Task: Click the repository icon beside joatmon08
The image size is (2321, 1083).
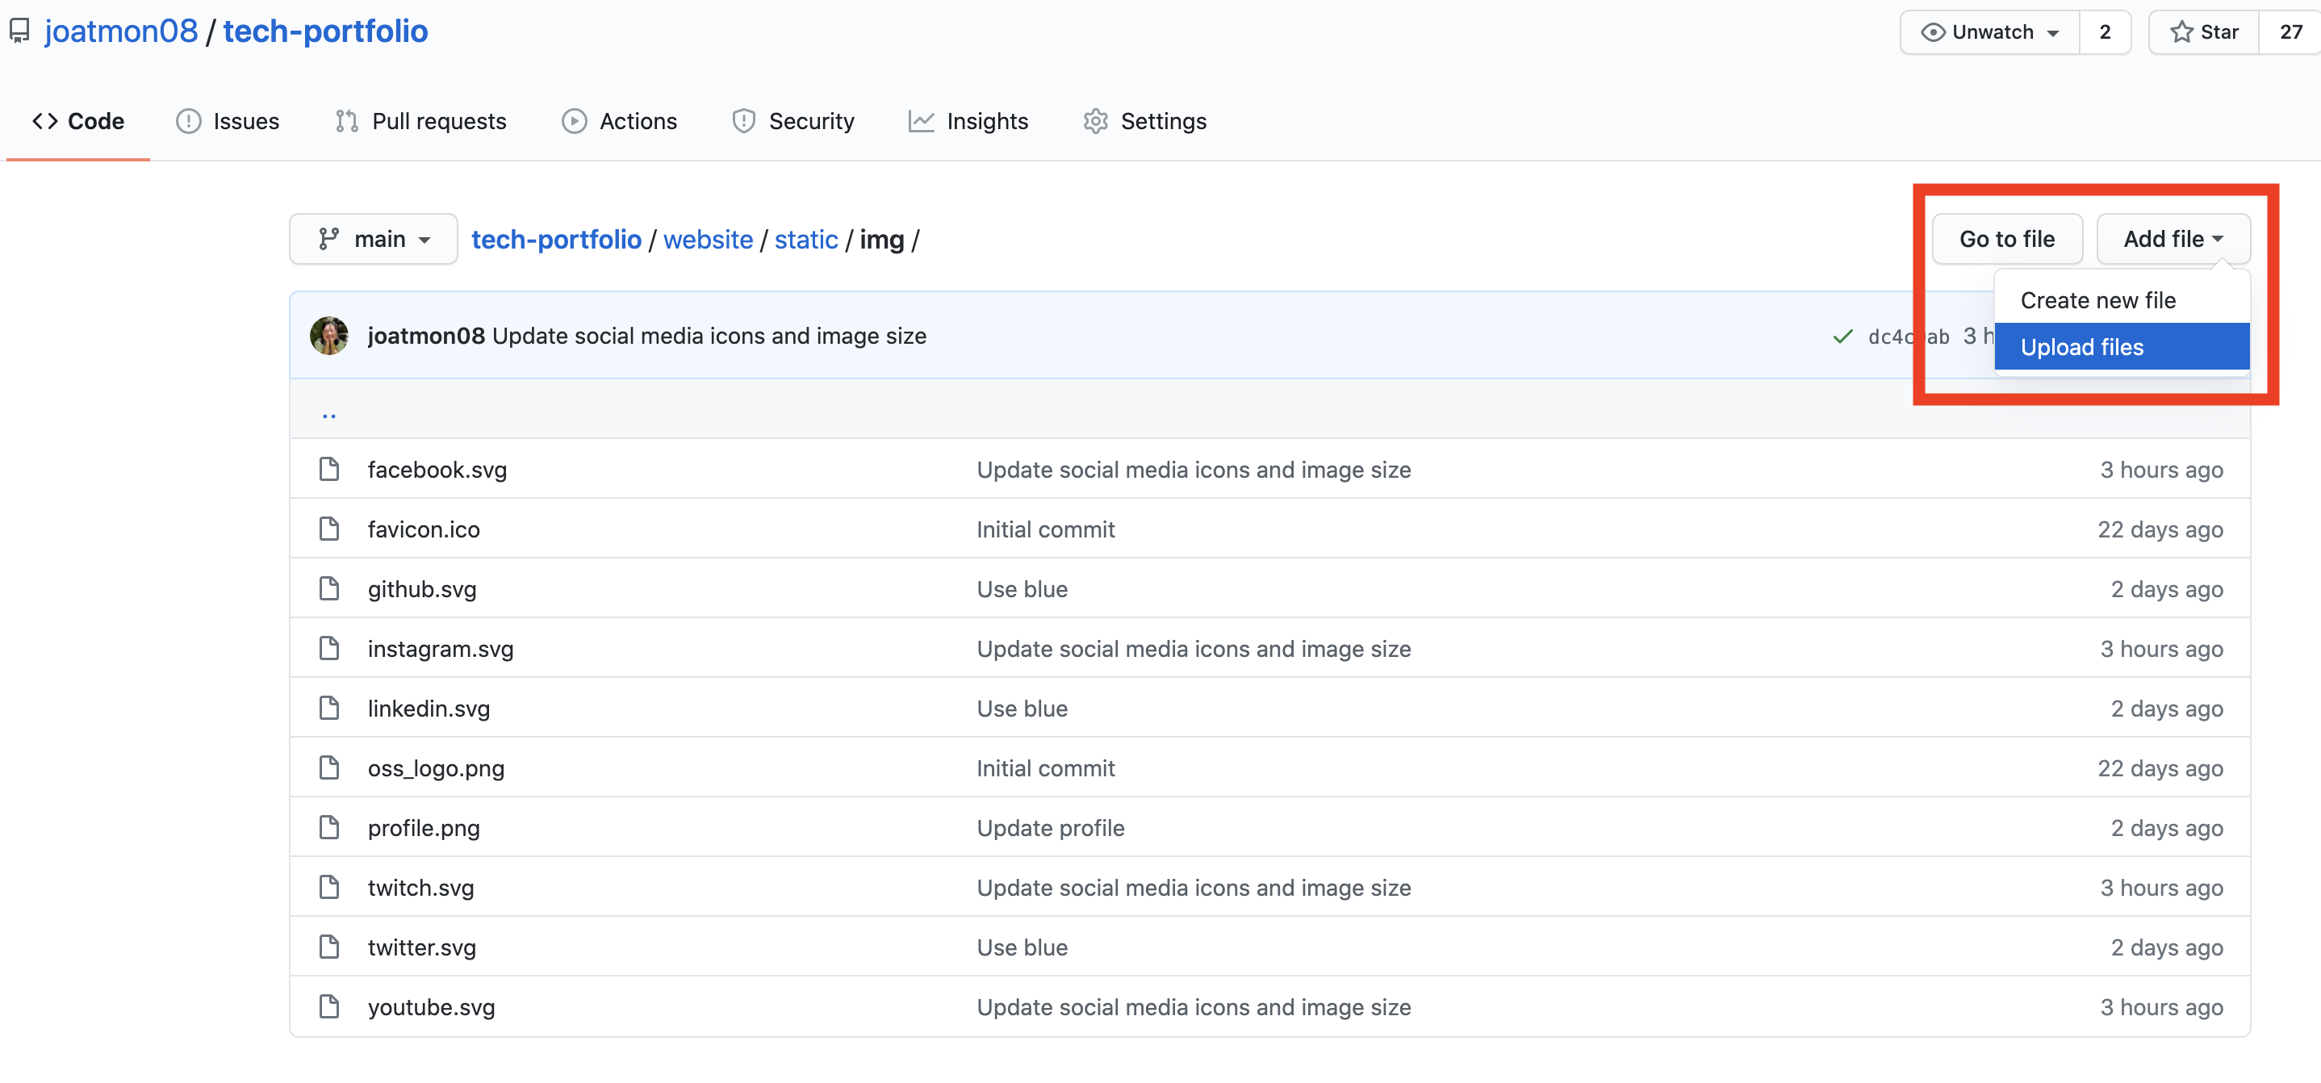Action: [x=20, y=31]
